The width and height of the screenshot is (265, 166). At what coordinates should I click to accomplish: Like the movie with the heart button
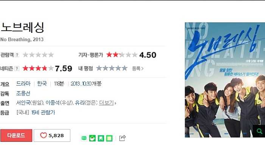[52, 135]
